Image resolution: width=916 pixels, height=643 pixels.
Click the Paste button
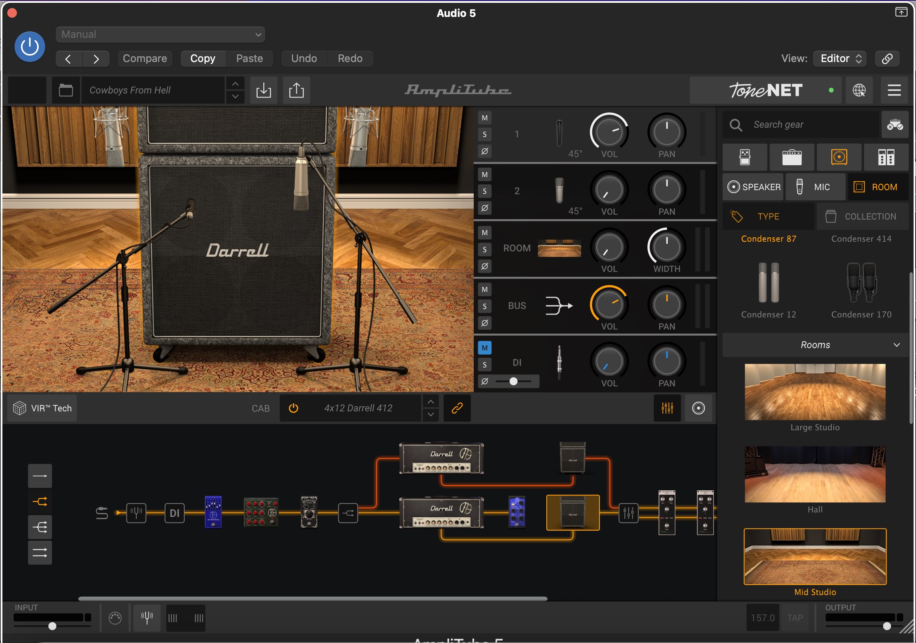click(x=250, y=59)
